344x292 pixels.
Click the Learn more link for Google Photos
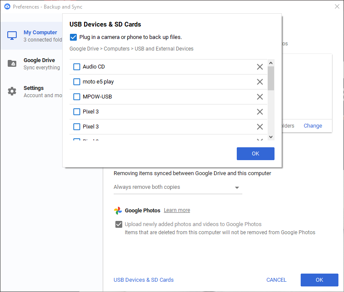[177, 210]
